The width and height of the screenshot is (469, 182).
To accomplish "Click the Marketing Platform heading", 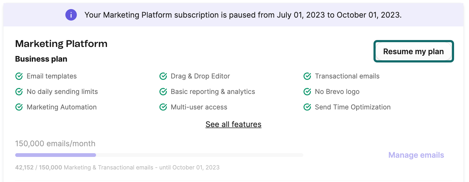I will [x=61, y=44].
